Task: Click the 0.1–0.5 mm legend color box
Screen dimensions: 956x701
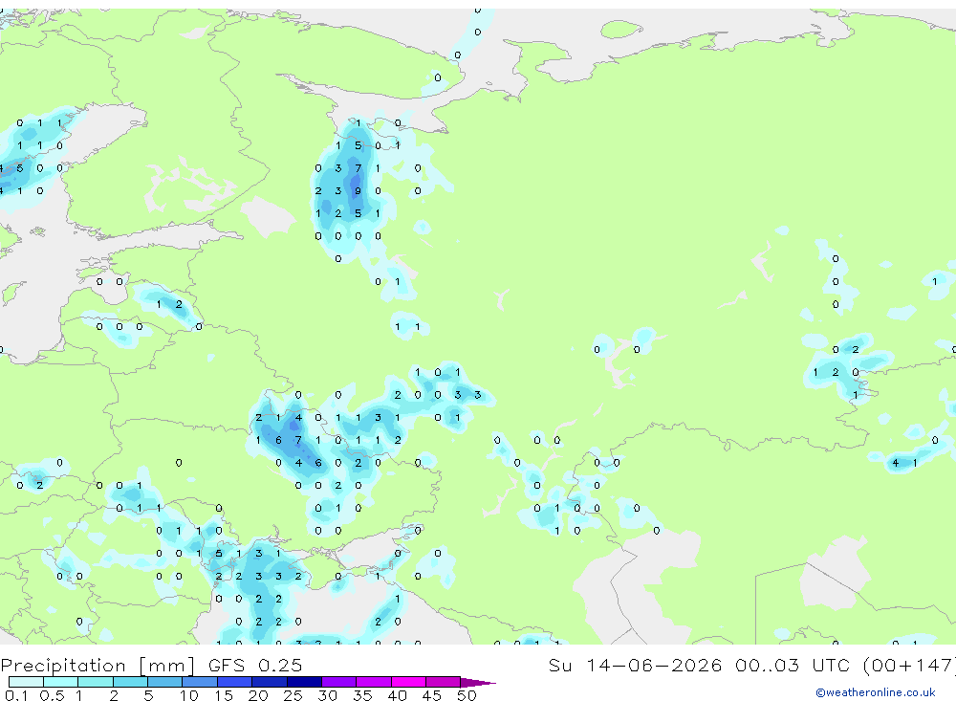Action: pyautogui.click(x=26, y=682)
